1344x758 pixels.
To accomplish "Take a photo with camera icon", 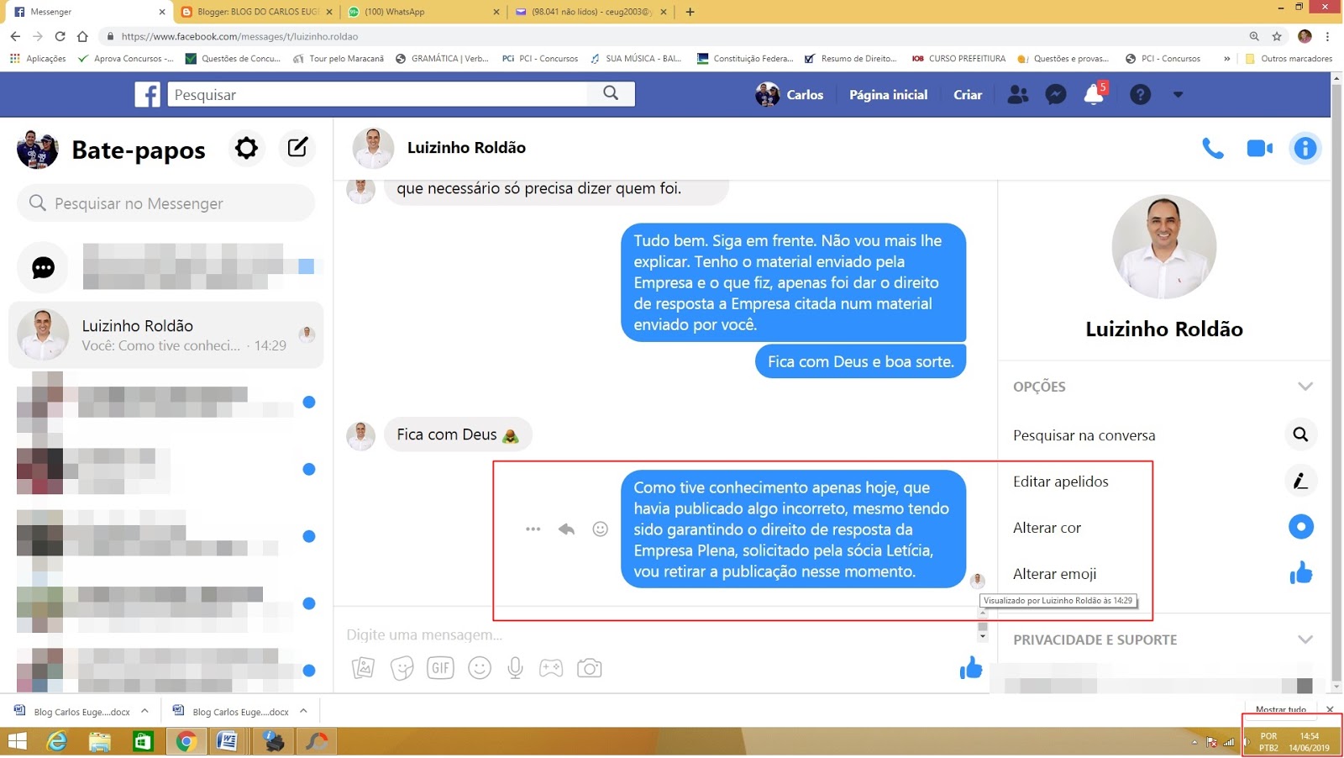I will (590, 668).
